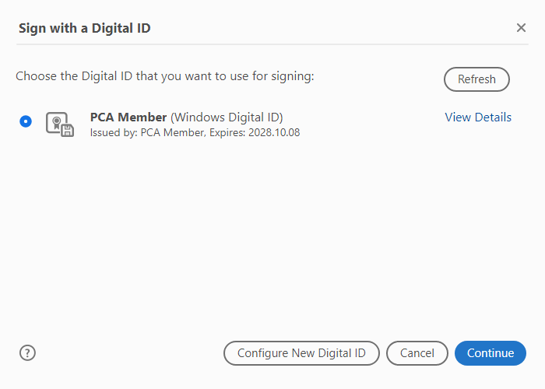Click the bold PCA Member name
The image size is (545, 389).
tap(128, 117)
